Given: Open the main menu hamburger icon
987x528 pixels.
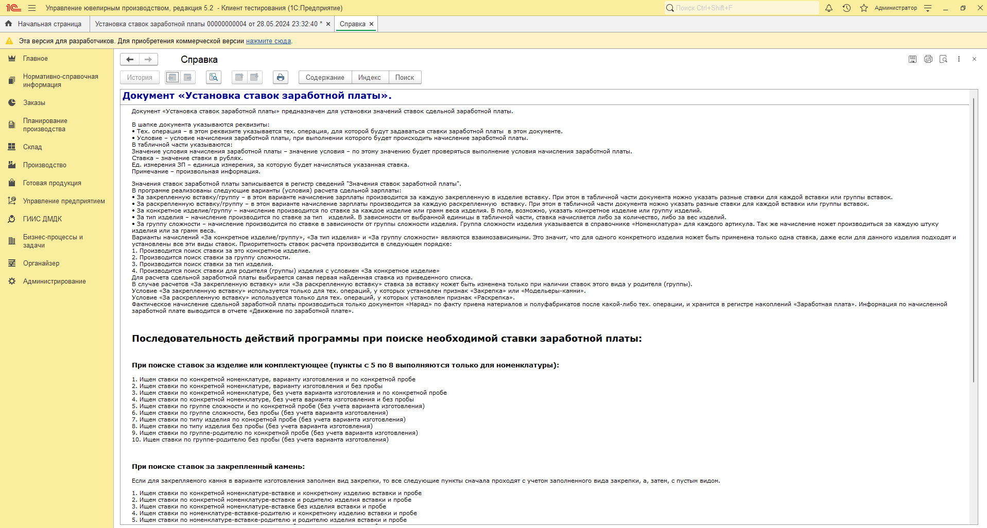Looking at the screenshot, I should [32, 8].
